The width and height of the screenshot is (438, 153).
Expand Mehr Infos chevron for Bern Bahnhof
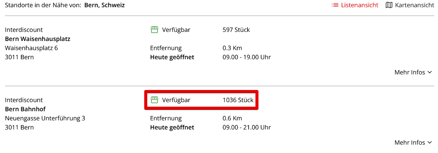point(430,142)
